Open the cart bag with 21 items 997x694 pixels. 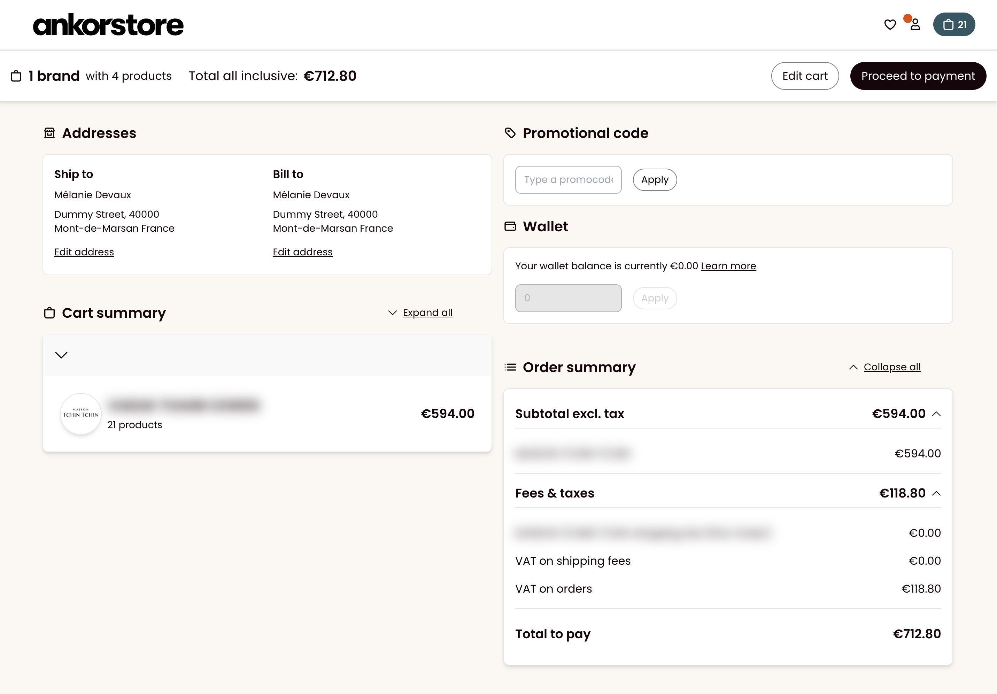pyautogui.click(x=954, y=24)
